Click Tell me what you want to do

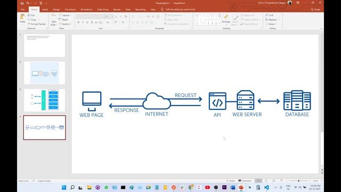(x=180, y=10)
